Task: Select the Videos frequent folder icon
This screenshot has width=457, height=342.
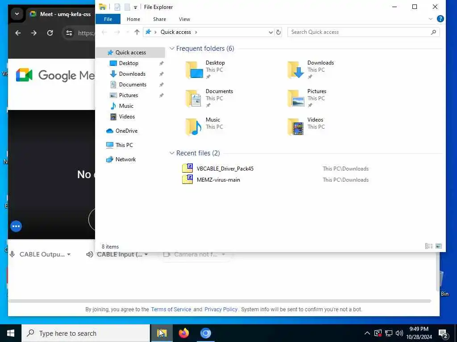Action: click(296, 127)
